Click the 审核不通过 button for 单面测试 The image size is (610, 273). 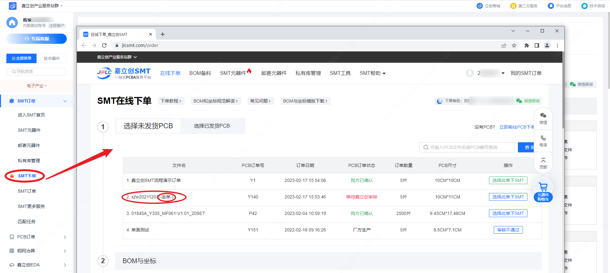[508, 230]
